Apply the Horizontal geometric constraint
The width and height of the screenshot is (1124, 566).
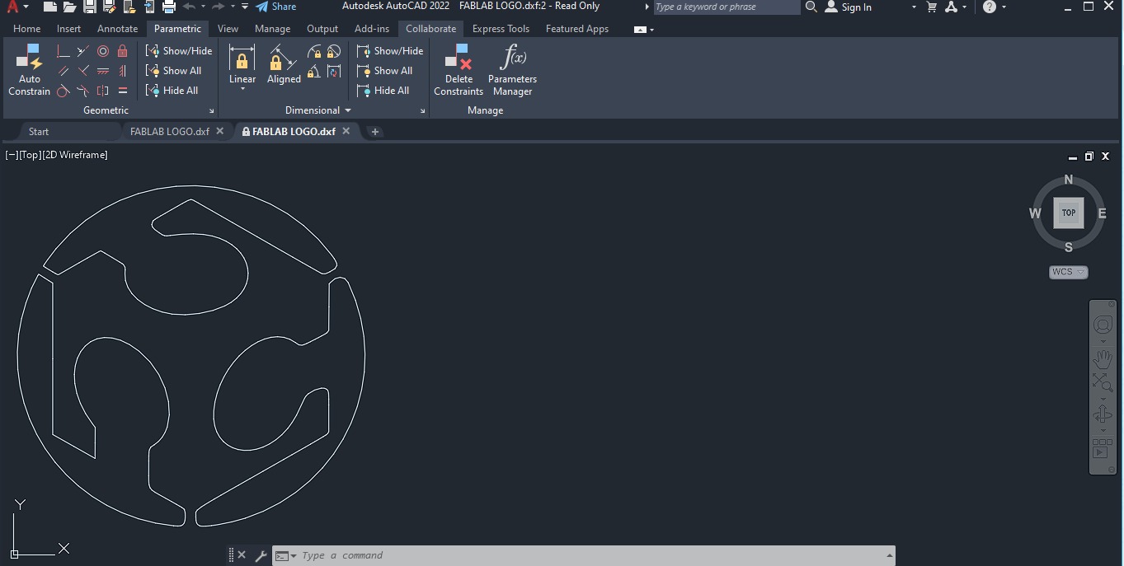(102, 71)
